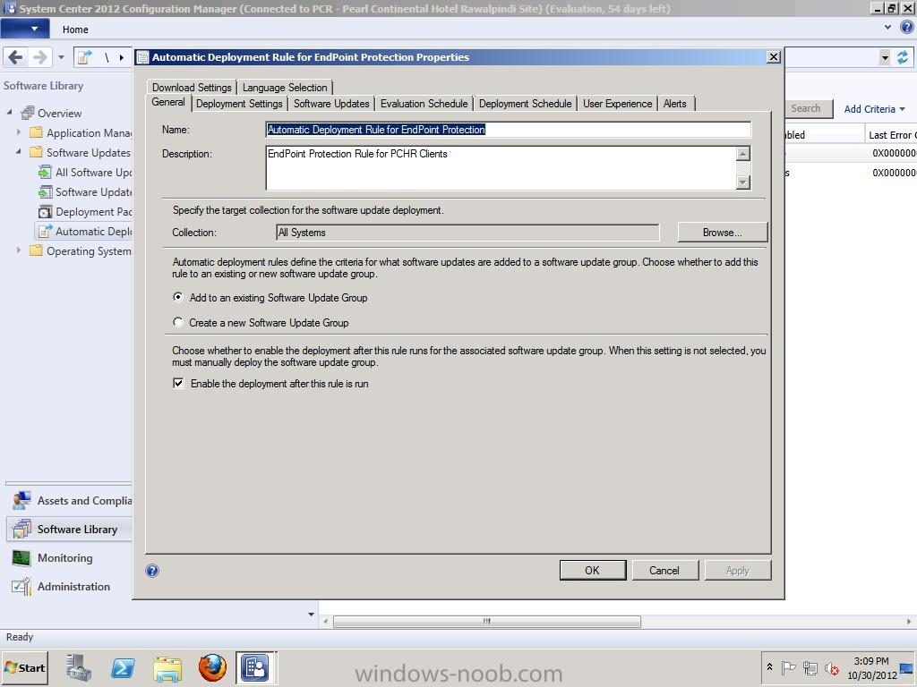Switch to the Alerts tab
Screen dimensions: 917x687
675,104
